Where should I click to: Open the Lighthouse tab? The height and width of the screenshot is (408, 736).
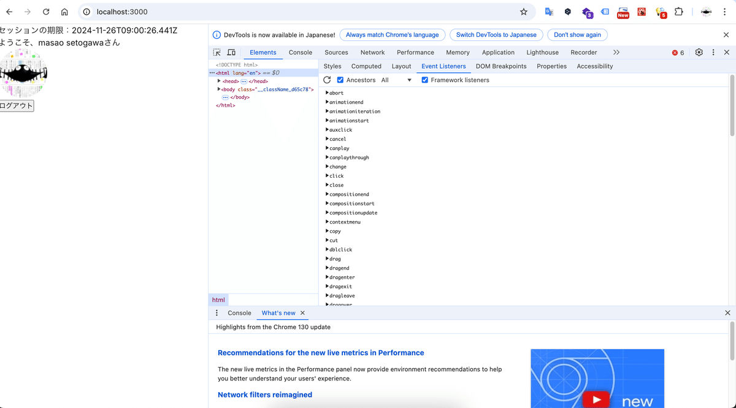542,53
